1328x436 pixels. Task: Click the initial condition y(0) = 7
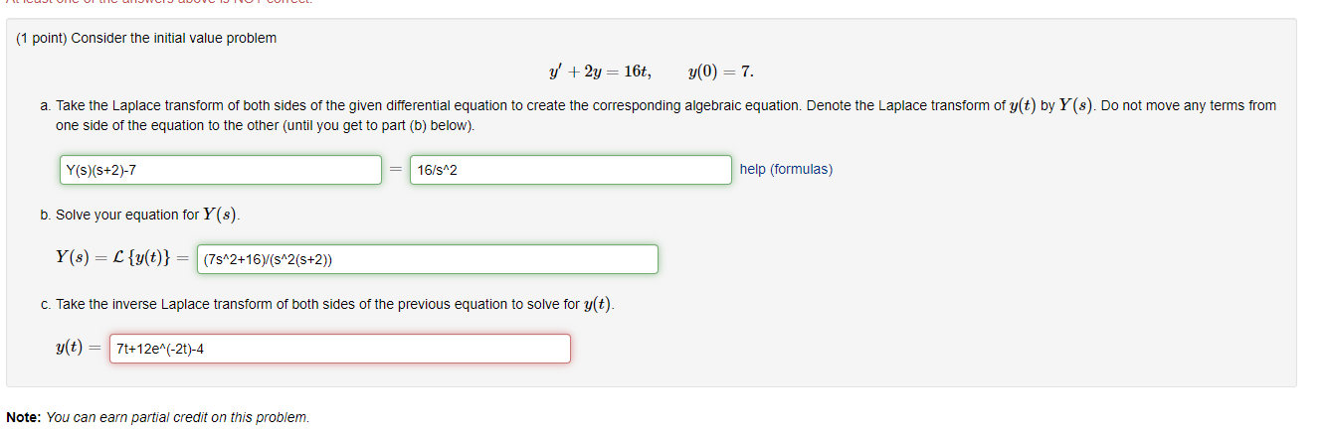pos(720,72)
